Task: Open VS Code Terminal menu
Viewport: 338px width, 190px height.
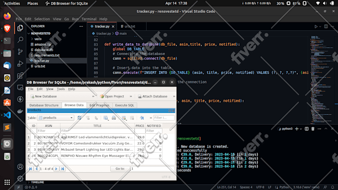Action: point(89,19)
